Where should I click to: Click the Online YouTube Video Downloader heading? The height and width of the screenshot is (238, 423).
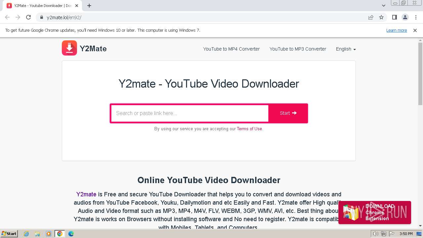(x=209, y=180)
